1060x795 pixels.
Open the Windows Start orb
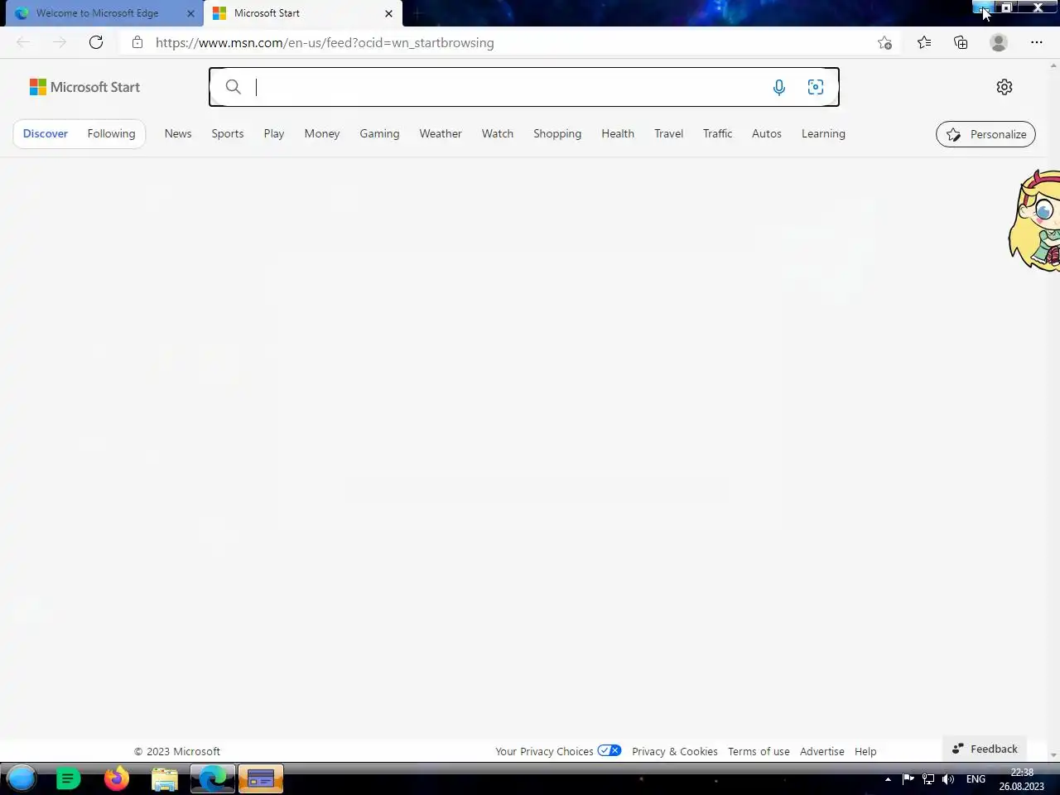pyautogui.click(x=22, y=778)
